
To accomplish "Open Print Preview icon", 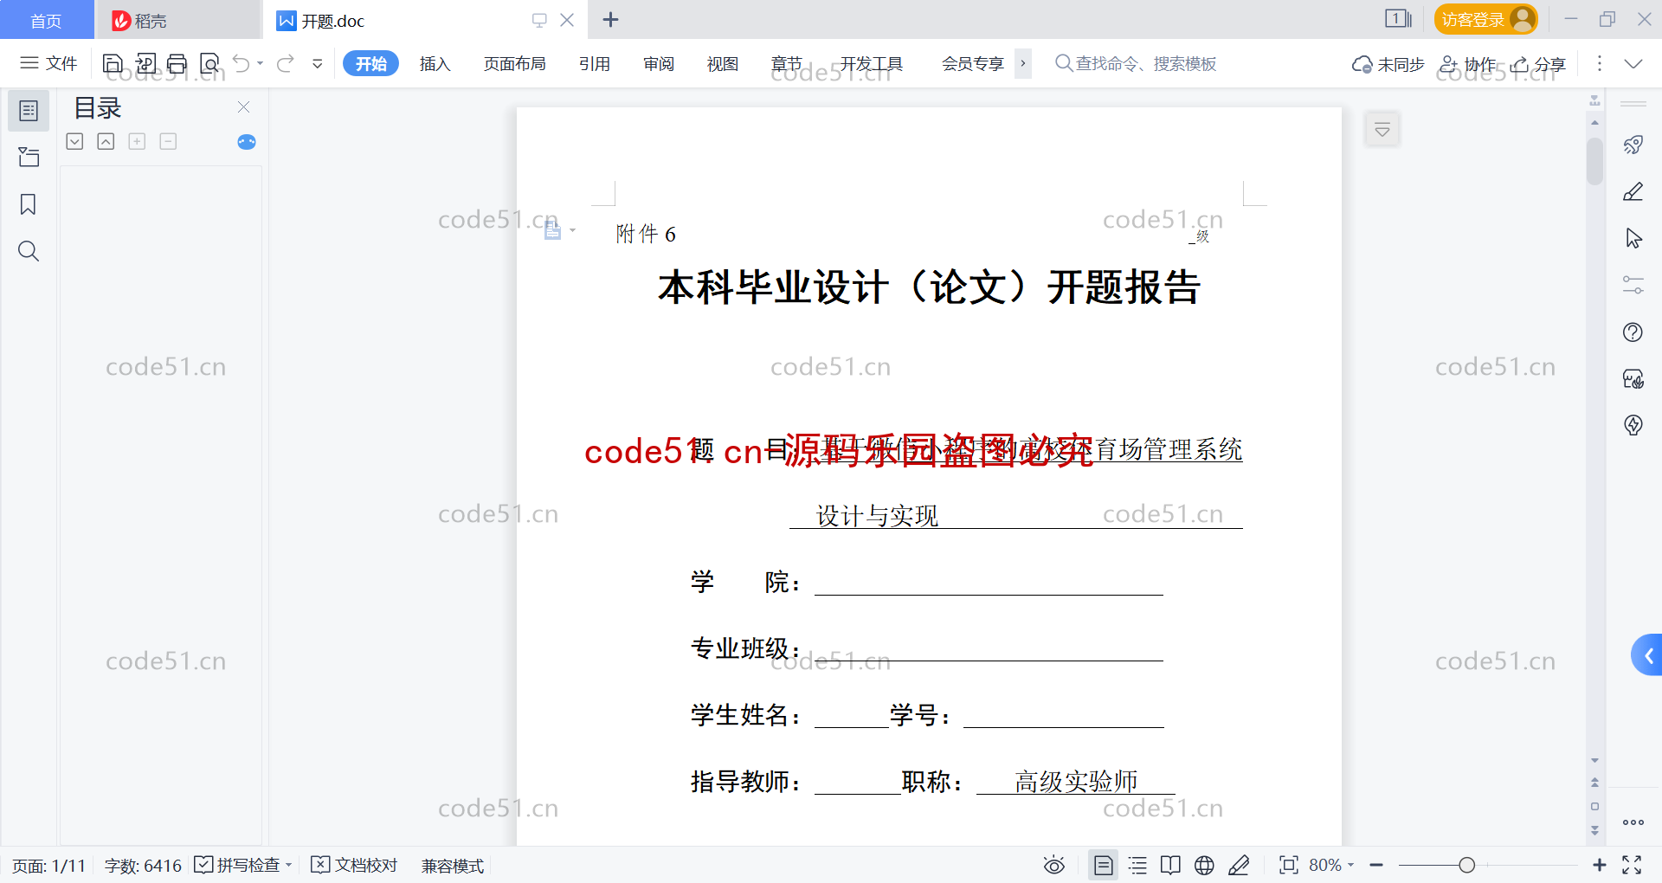I will coord(209,63).
